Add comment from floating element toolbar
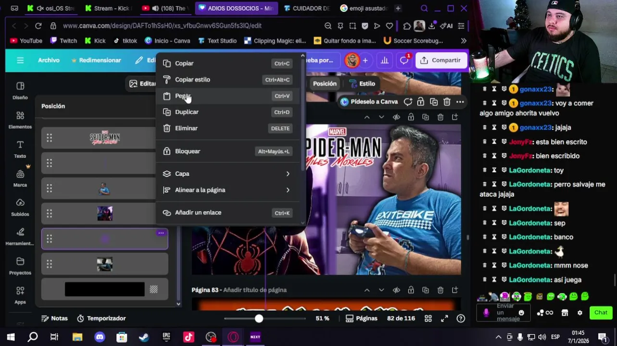 408,102
